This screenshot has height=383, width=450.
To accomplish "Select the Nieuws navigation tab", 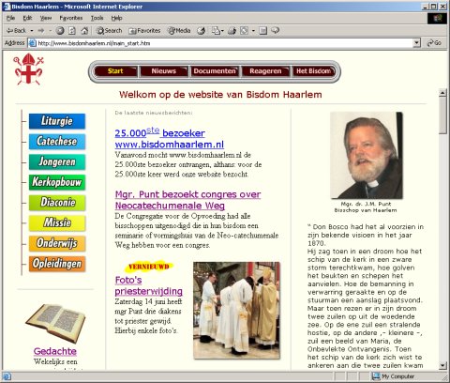I will [164, 71].
